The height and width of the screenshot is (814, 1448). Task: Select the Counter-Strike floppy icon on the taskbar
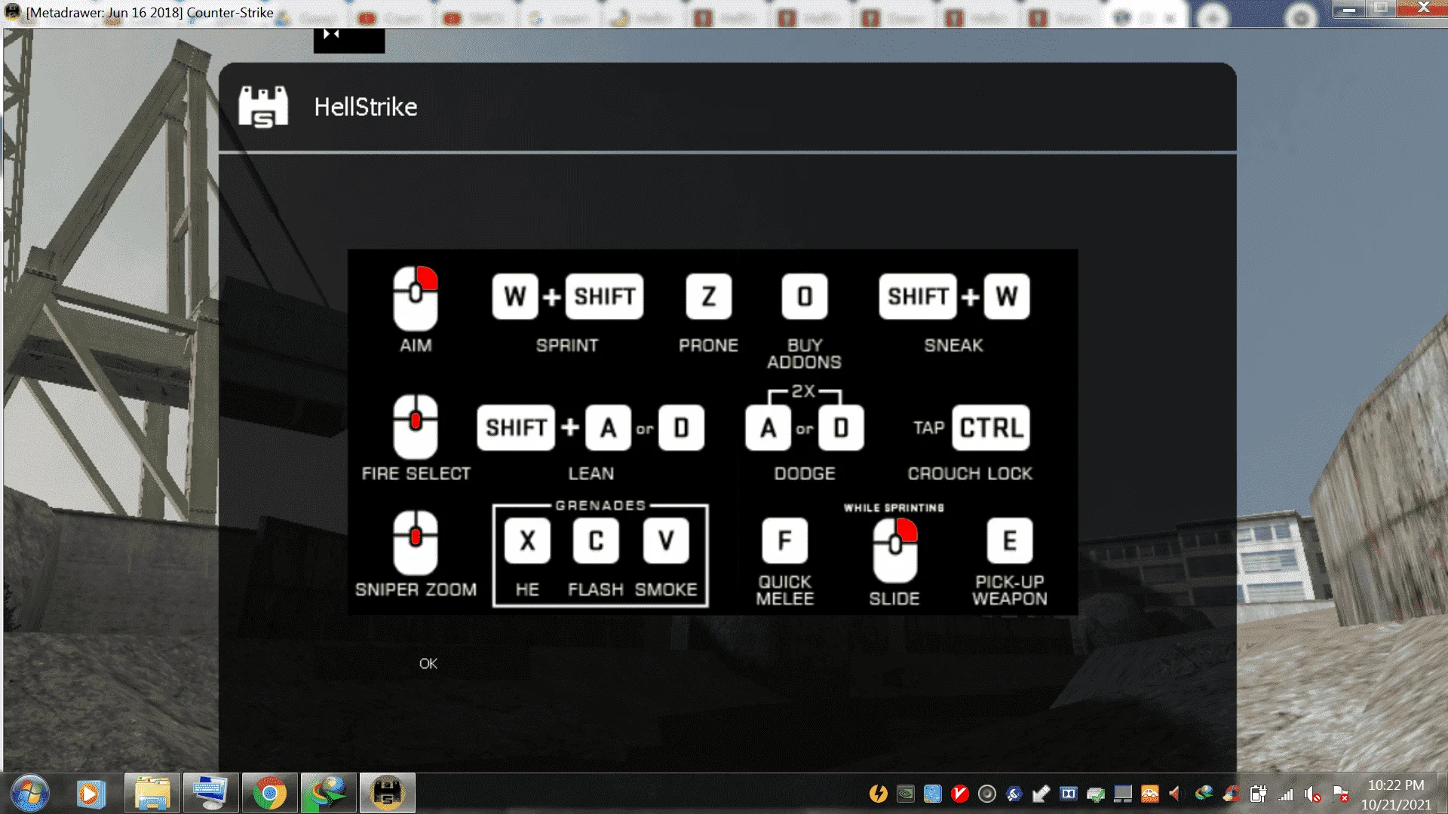point(387,794)
